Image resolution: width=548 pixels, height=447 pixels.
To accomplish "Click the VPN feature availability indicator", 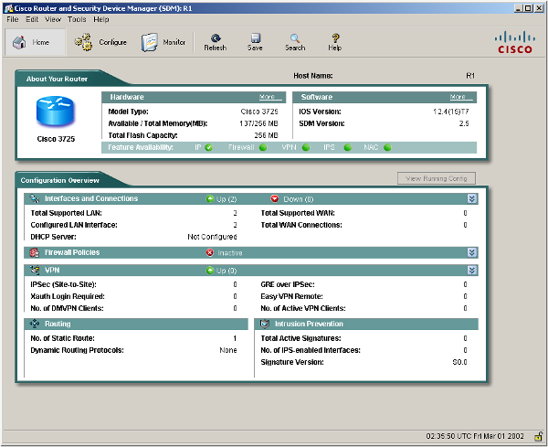I will click(x=306, y=147).
